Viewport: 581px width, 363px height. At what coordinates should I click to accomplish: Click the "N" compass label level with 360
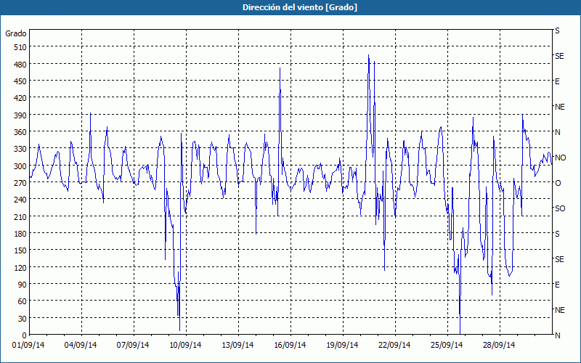557,132
